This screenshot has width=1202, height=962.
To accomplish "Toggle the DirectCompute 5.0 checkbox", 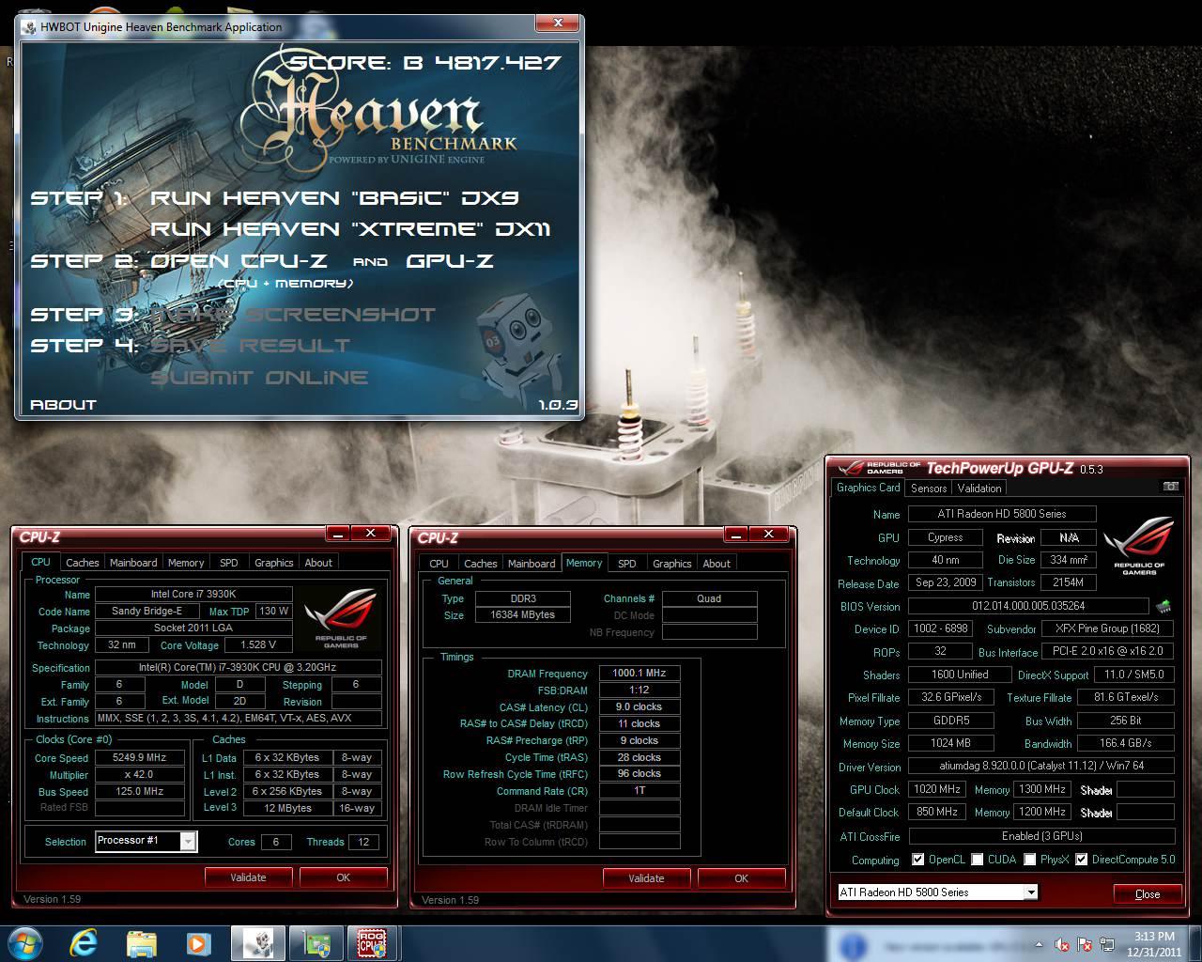I will click(x=1082, y=860).
